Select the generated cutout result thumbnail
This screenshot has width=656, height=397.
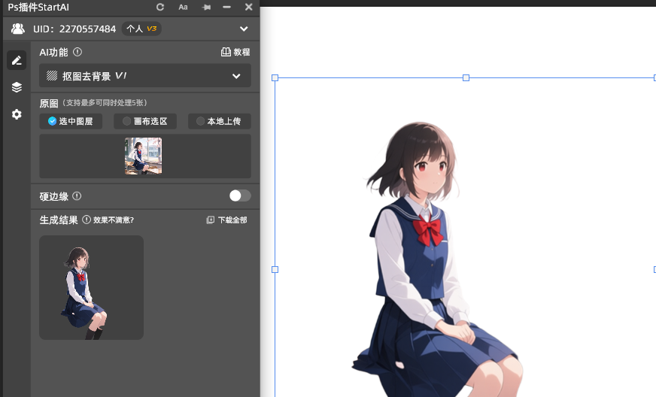(91, 287)
